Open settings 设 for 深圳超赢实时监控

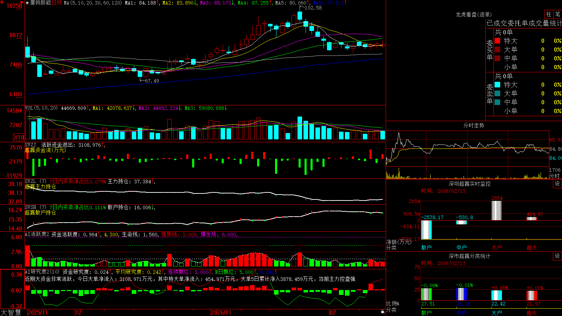click(557, 184)
